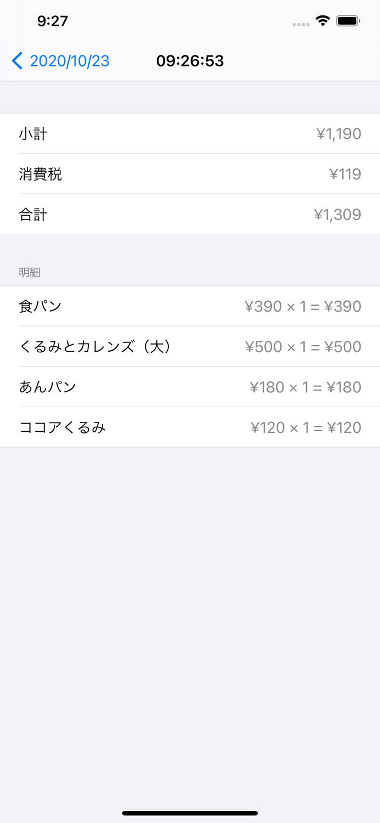Select the 消費税 tax row
The height and width of the screenshot is (823, 380).
190,174
